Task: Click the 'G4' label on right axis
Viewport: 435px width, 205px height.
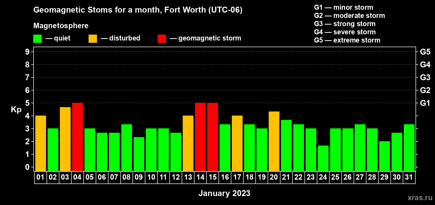Action: pyautogui.click(x=425, y=65)
